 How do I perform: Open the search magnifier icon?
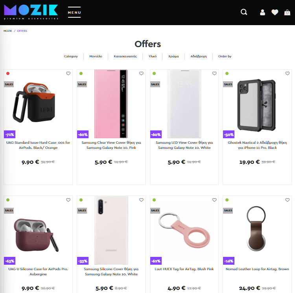(x=244, y=12)
